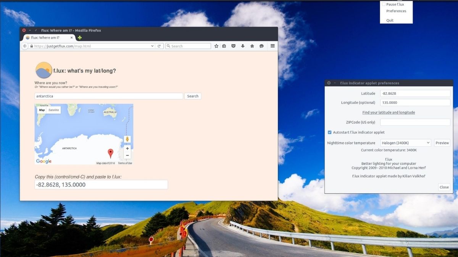The image size is (458, 257).
Task: Toggle the Pause f.lux checkbox
Action: 384,4
